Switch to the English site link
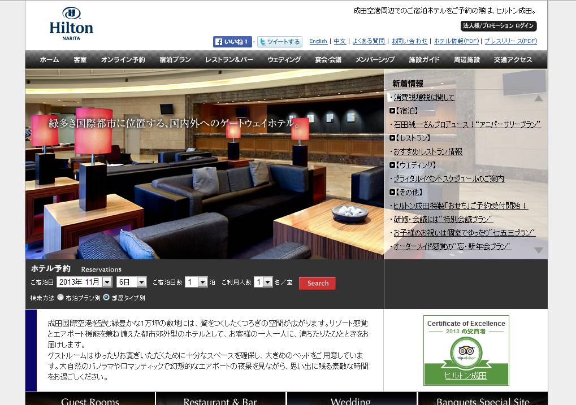This screenshot has height=405, width=576. tap(318, 41)
